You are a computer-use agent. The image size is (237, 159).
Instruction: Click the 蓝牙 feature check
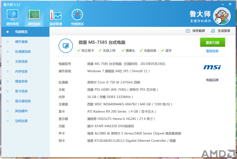pyautogui.click(x=166, y=51)
